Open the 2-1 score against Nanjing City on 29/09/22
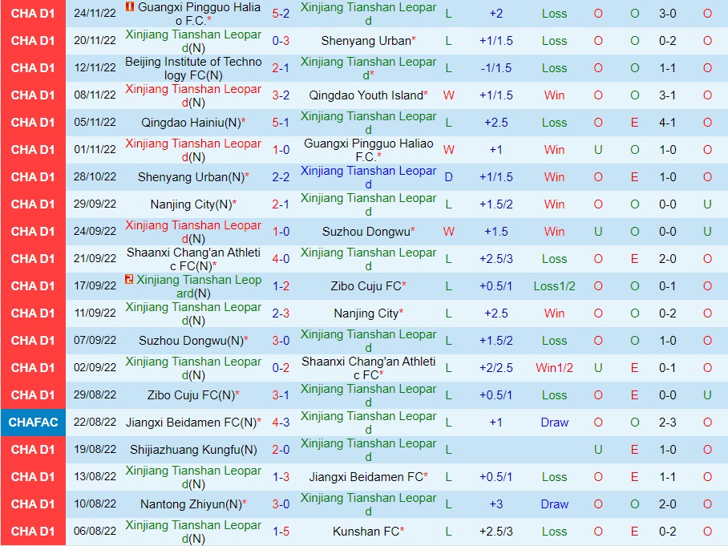This screenshot has width=728, height=546. [281, 204]
